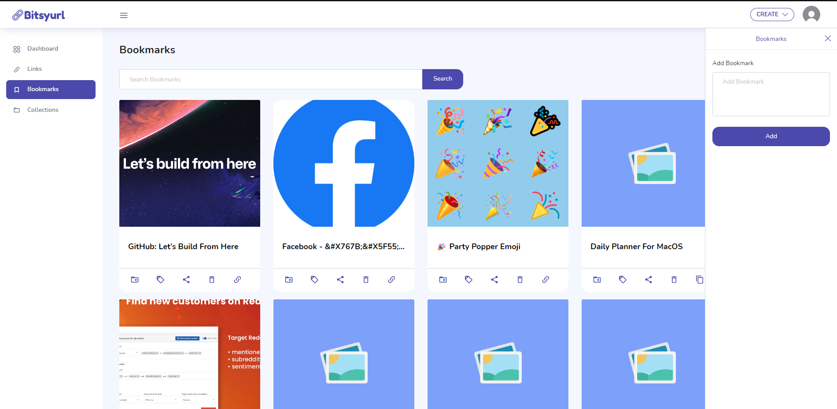Close the Bookmarks side panel

tap(828, 38)
